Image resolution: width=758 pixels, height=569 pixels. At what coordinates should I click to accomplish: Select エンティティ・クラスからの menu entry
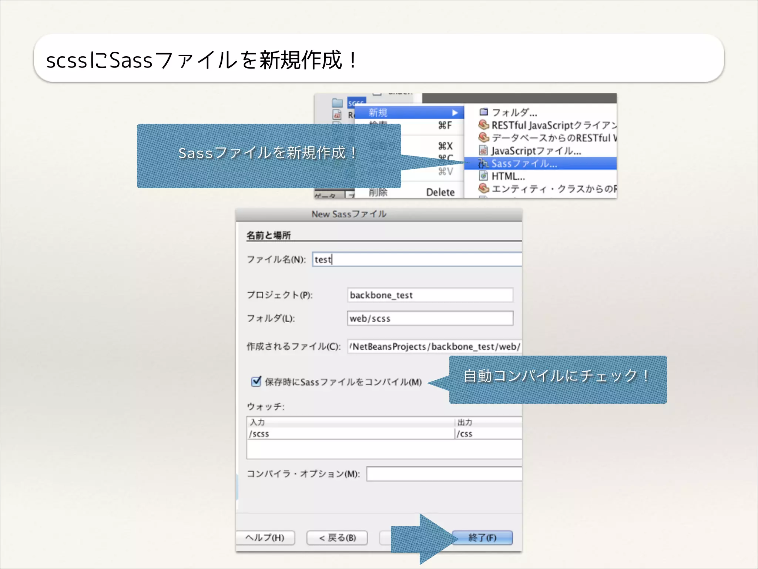tap(540, 189)
